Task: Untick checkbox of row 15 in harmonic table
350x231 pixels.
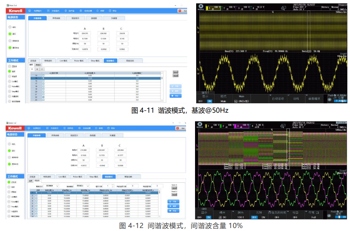Action: (43, 78)
